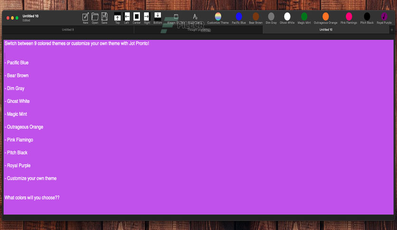
Task: Click the line '- Bear Brown' in note
Action: pyautogui.click(x=17, y=76)
